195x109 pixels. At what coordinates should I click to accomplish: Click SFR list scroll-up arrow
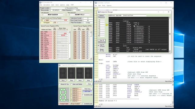(x=69, y=32)
